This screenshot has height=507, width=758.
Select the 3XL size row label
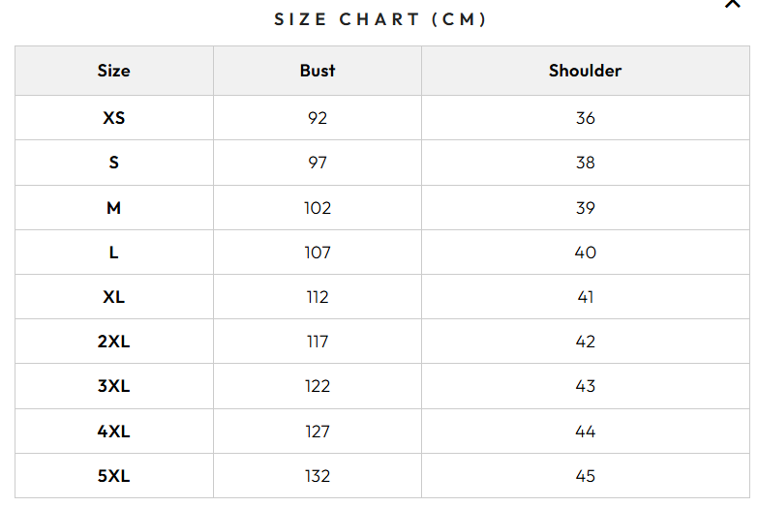(113, 386)
